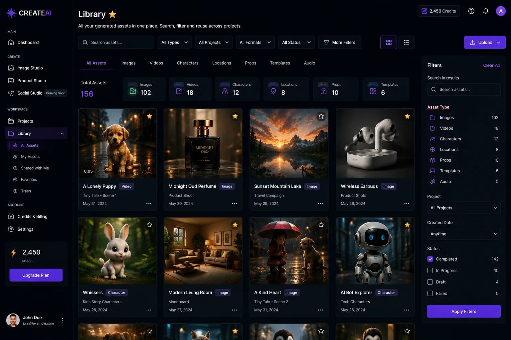Uncheck the Completed status checkbox

click(430, 259)
